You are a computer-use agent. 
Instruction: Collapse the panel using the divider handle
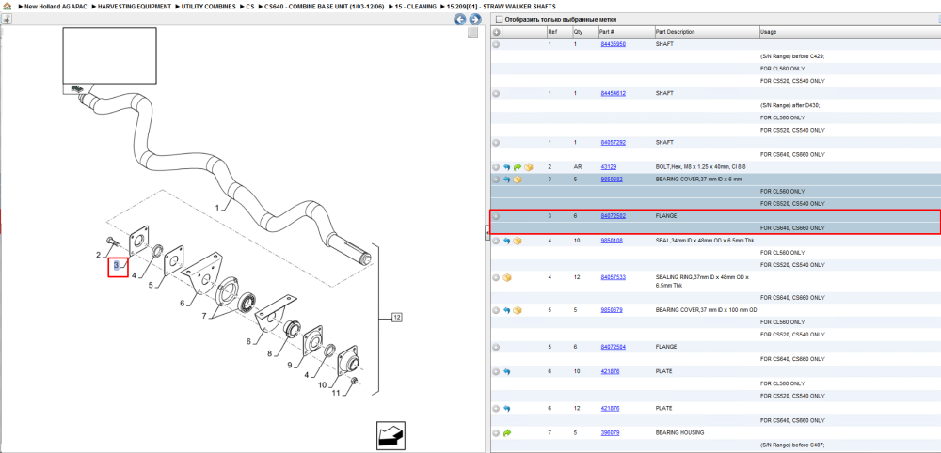pos(487,232)
